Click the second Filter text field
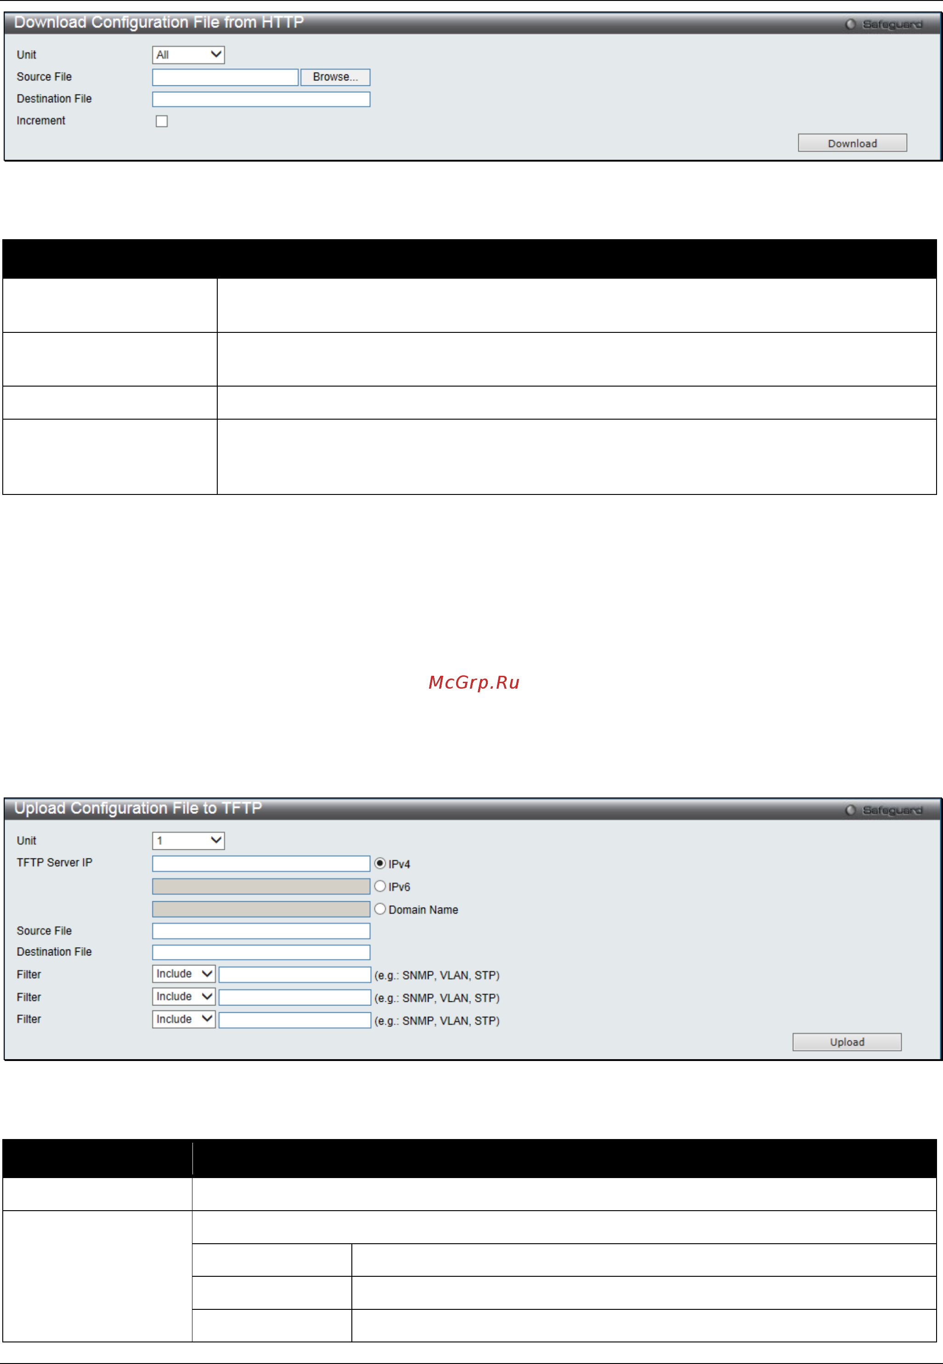 pos(295,998)
